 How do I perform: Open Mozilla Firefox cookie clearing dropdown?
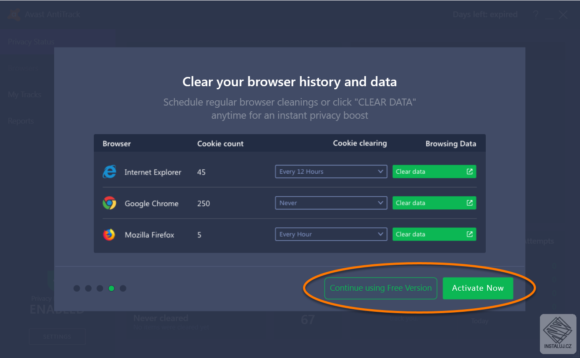331,234
